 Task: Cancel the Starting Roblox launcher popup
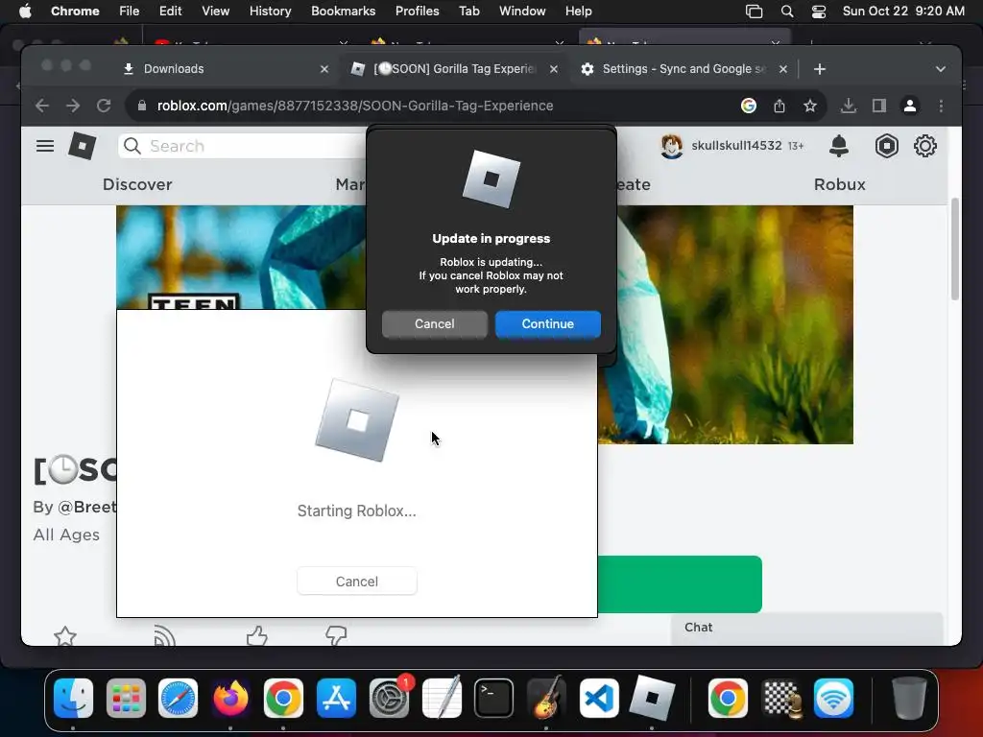[x=357, y=581]
